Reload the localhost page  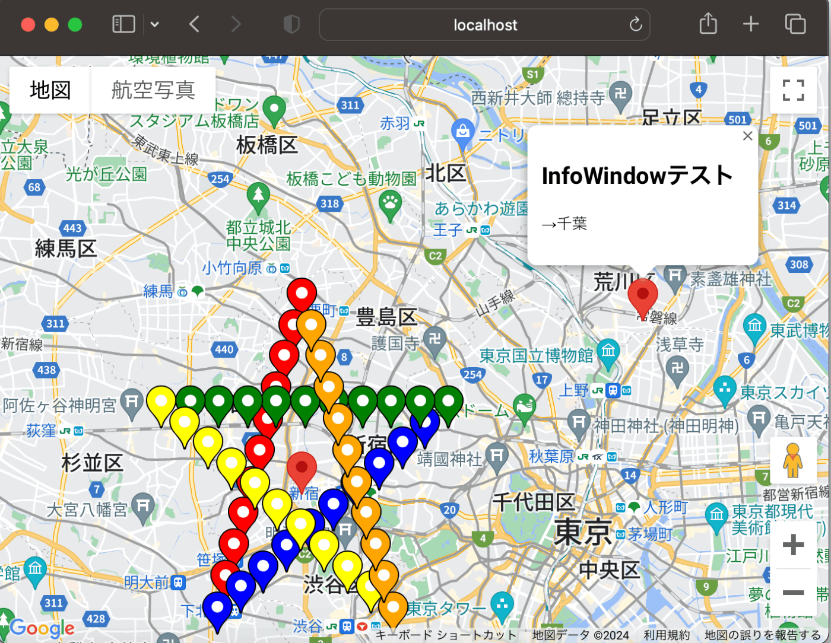635,25
